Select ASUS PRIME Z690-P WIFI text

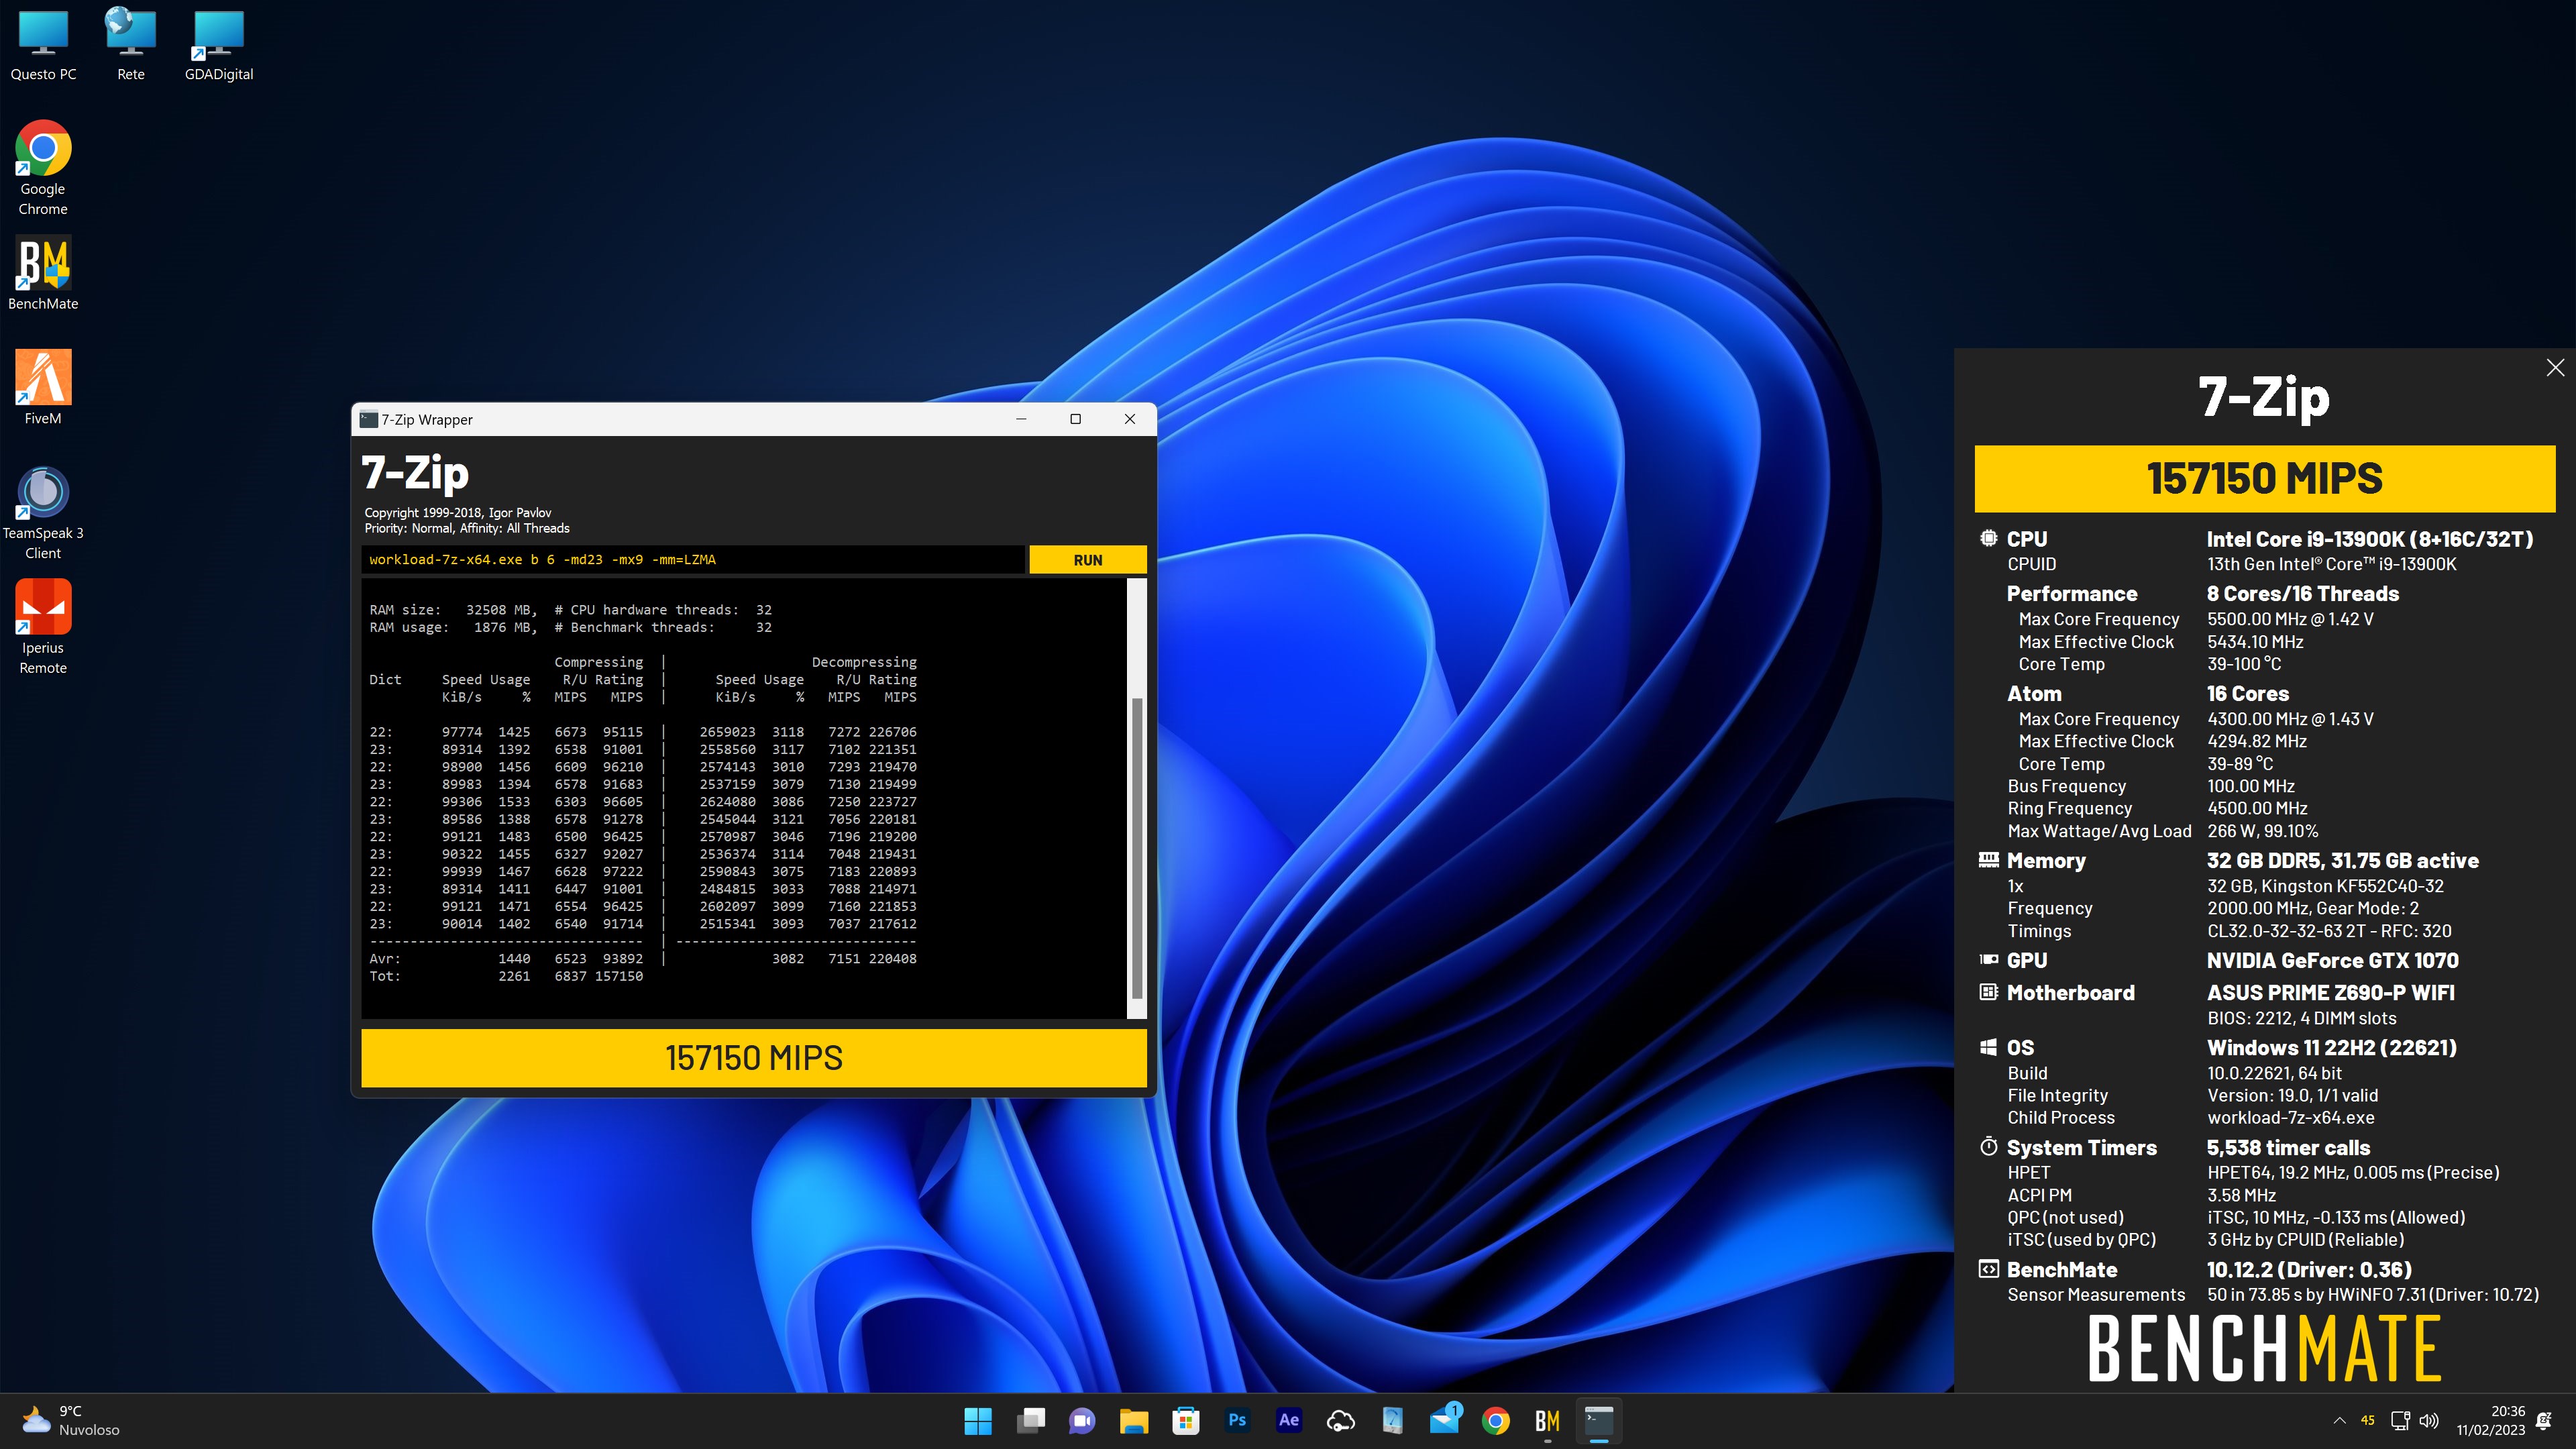pyautogui.click(x=2330, y=992)
